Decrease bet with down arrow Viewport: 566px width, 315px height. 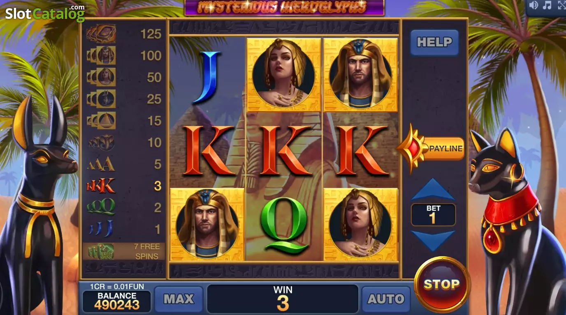click(x=433, y=241)
